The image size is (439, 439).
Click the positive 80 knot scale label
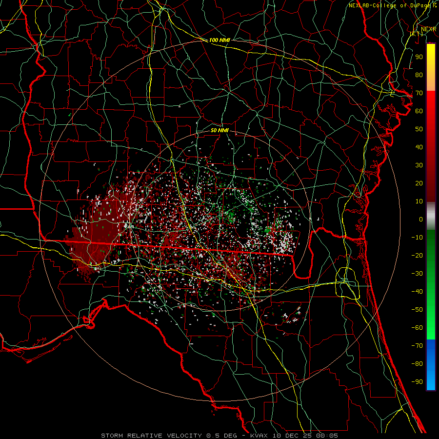419,75
